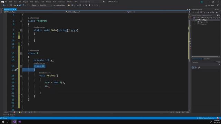This screenshot has width=221, height=124.
Task: Click the Save toolbar icon
Action: (x=18, y=6)
